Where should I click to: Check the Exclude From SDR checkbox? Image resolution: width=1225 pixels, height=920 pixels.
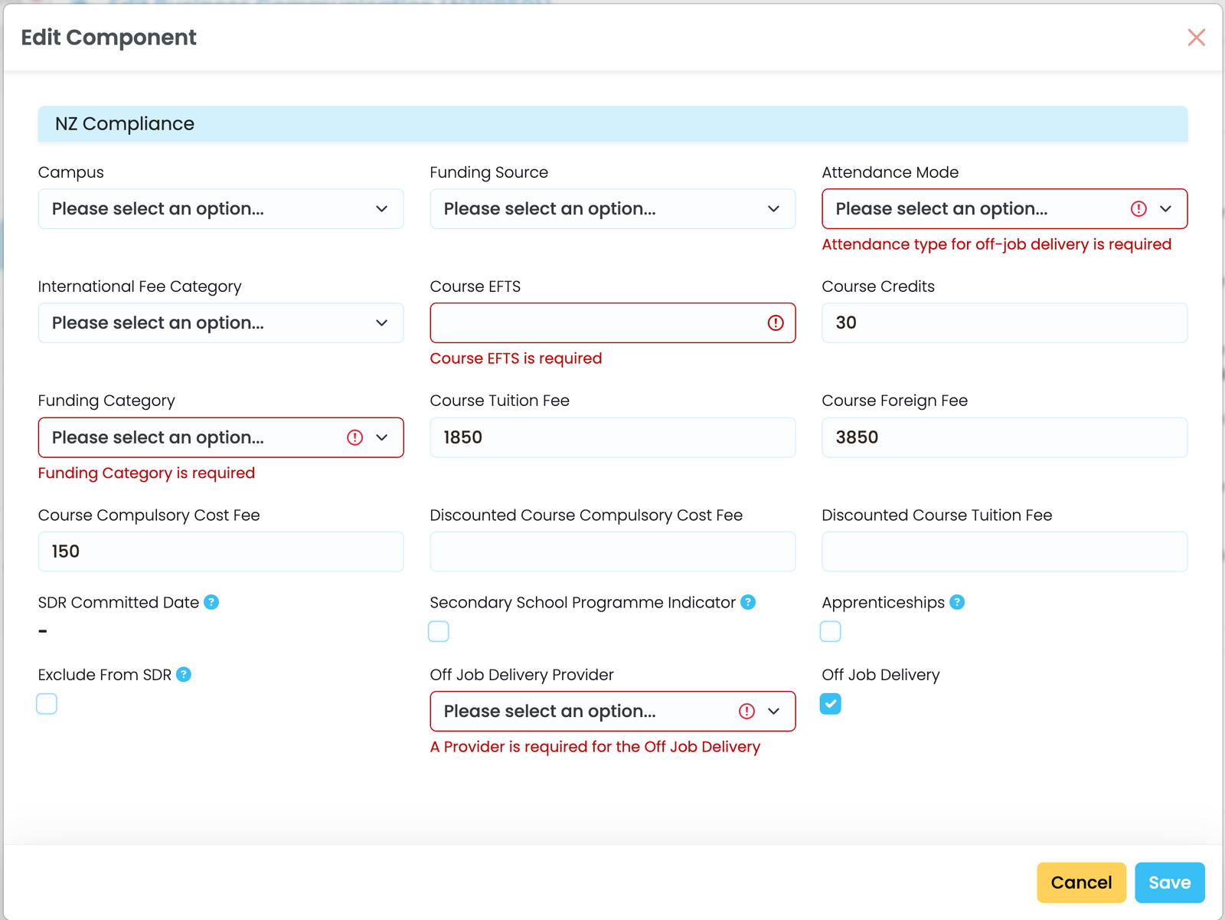click(x=47, y=703)
